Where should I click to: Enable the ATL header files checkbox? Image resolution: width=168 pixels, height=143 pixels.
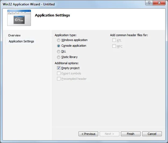point(114,40)
